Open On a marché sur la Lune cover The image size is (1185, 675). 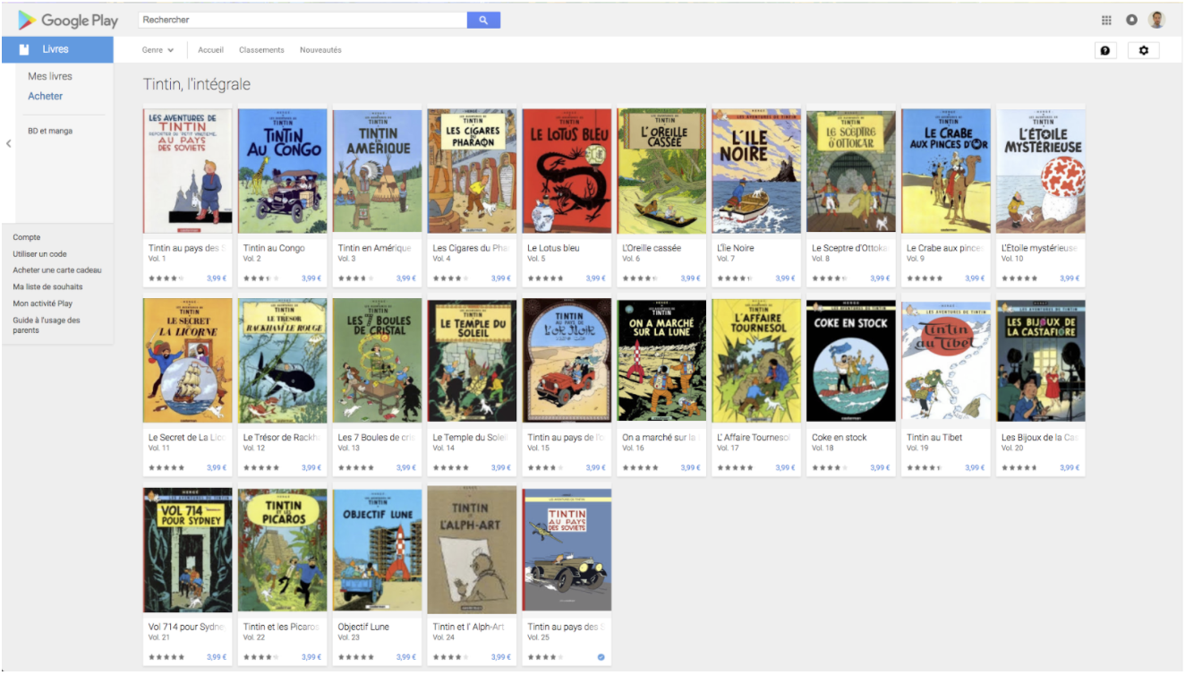(x=661, y=360)
